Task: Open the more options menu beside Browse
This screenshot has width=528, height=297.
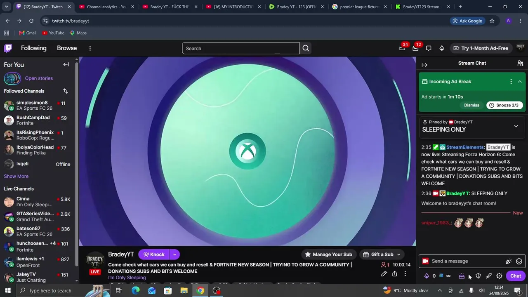Action: click(x=90, y=48)
